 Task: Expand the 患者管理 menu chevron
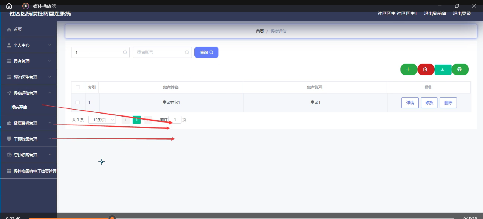[x=50, y=61]
